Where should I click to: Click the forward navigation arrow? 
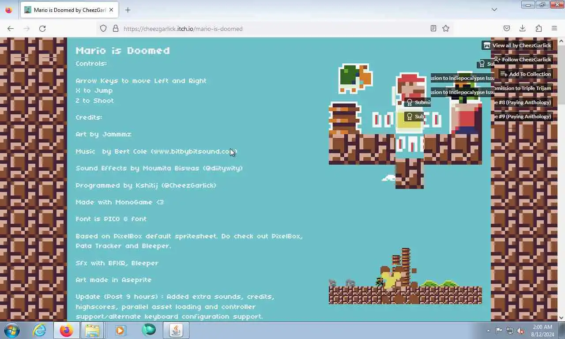tap(26, 28)
